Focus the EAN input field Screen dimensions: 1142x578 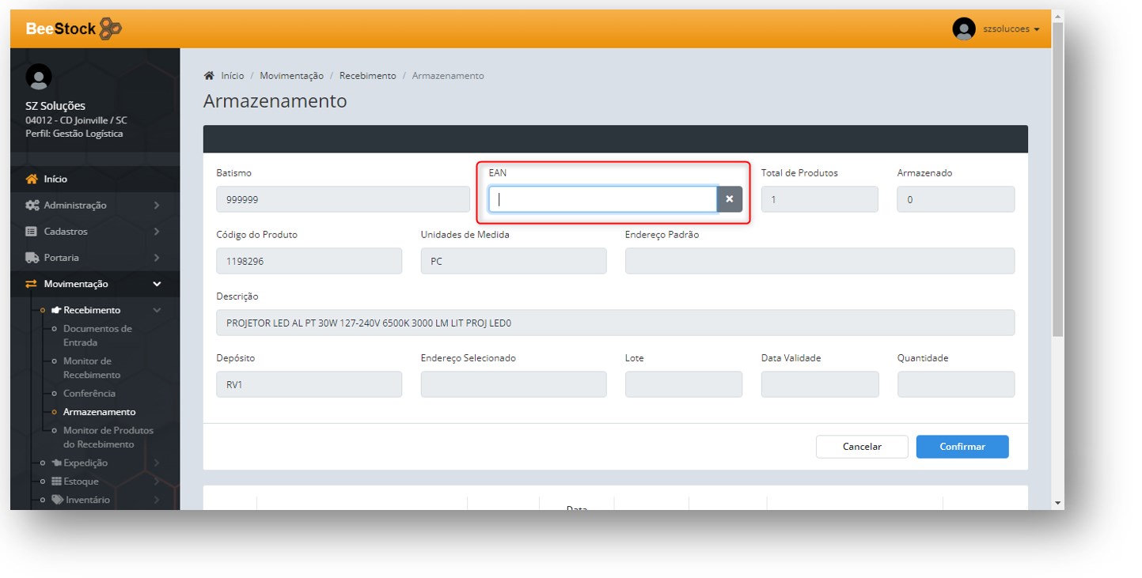click(x=602, y=199)
